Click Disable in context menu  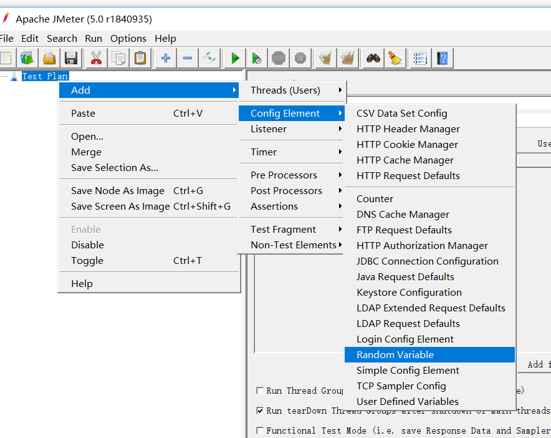pos(149,245)
